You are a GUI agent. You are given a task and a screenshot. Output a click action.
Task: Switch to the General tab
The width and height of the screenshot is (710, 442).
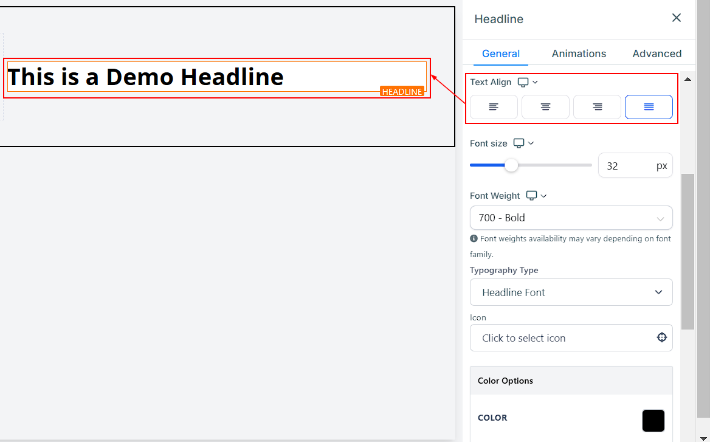(500, 54)
